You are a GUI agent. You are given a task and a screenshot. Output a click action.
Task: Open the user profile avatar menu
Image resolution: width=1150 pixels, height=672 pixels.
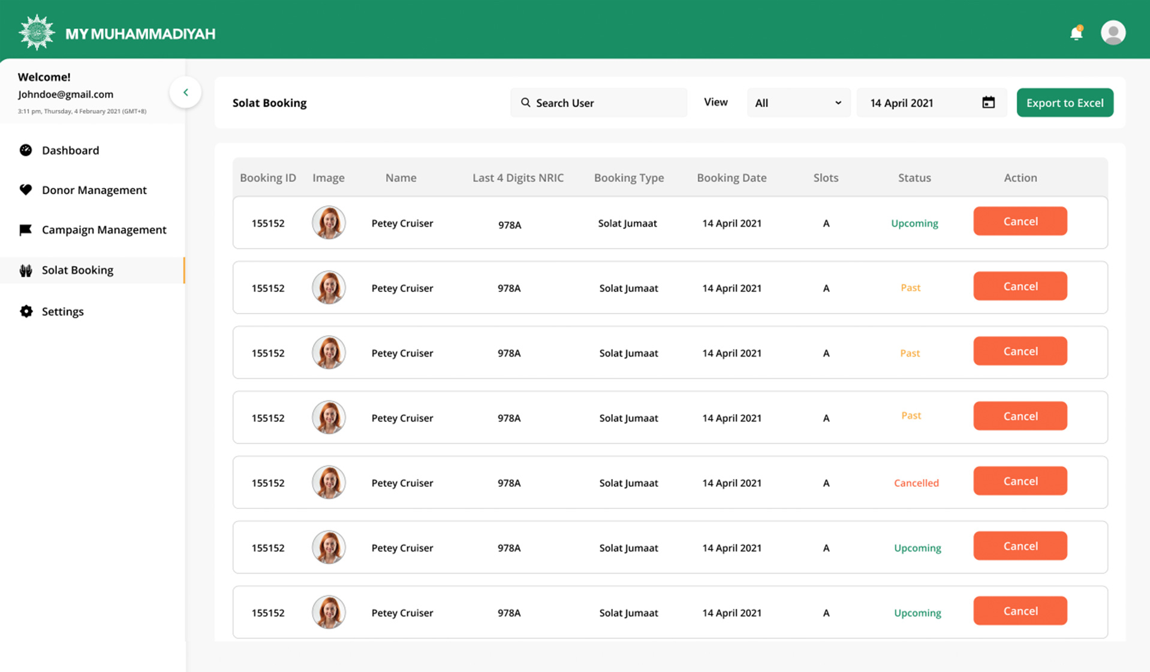click(1113, 32)
